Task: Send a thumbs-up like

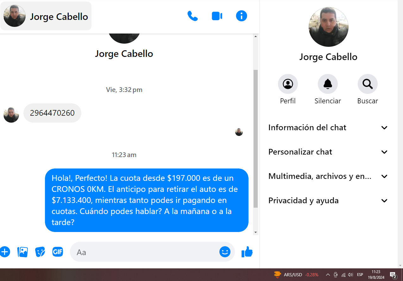Action: [247, 252]
